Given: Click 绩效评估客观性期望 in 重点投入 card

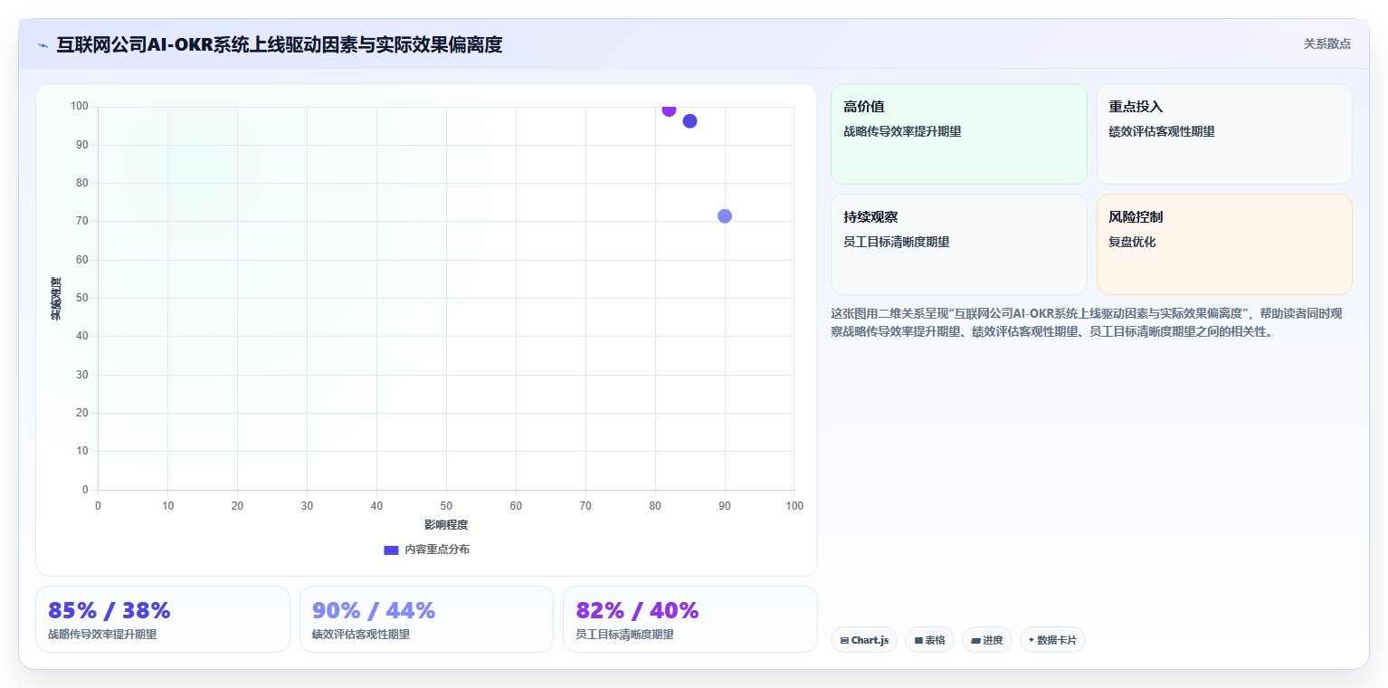Looking at the screenshot, I should 1162,131.
